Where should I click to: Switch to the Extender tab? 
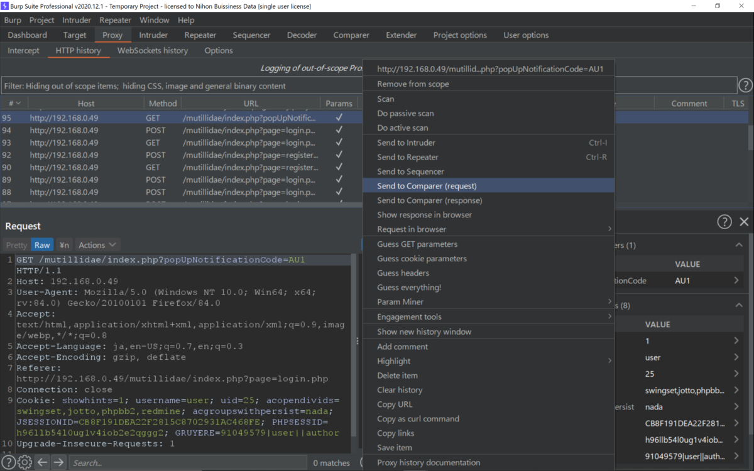tap(402, 35)
